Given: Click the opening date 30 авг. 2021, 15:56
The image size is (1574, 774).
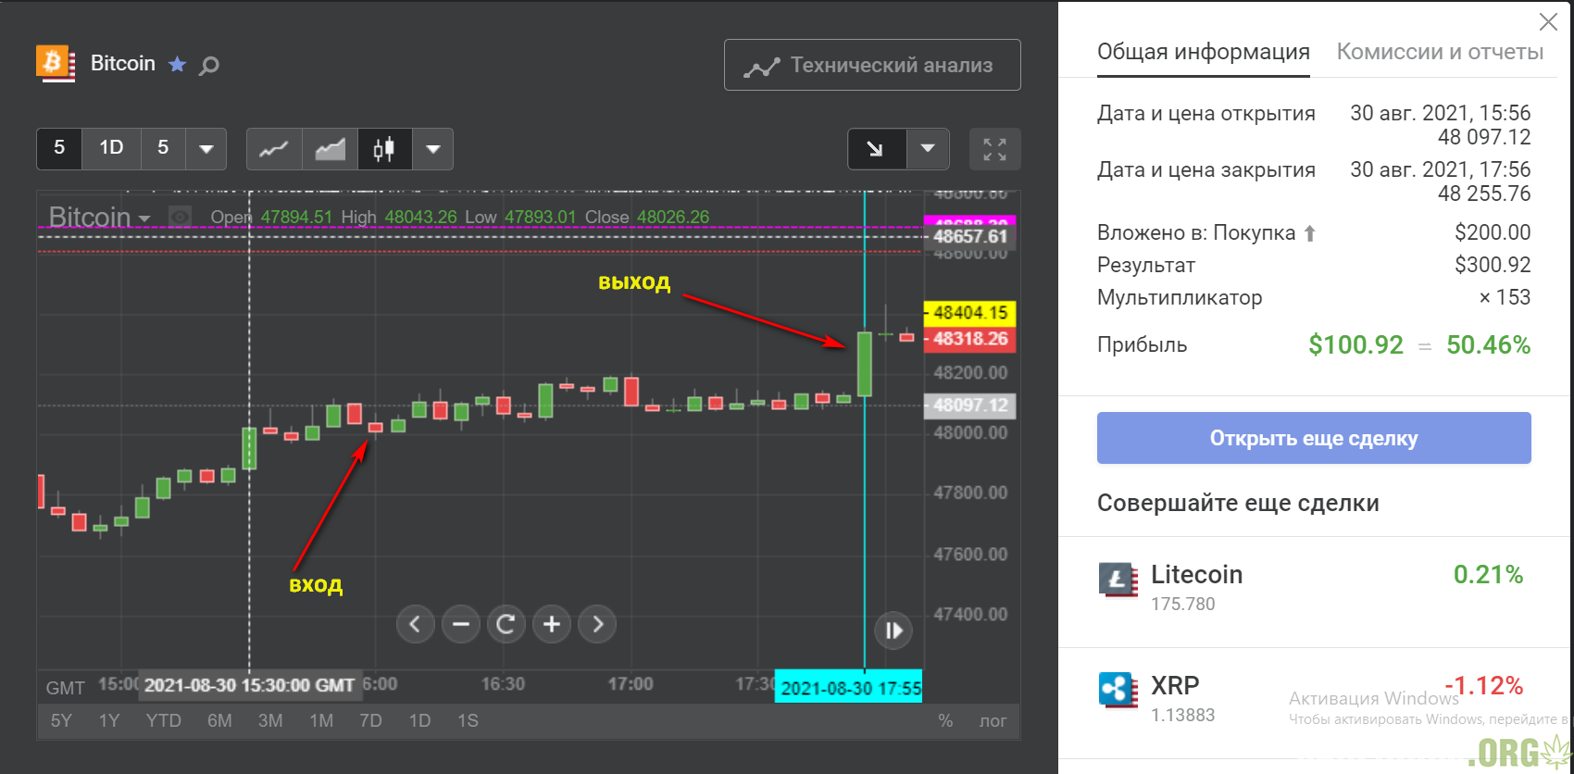Looking at the screenshot, I should [1441, 113].
